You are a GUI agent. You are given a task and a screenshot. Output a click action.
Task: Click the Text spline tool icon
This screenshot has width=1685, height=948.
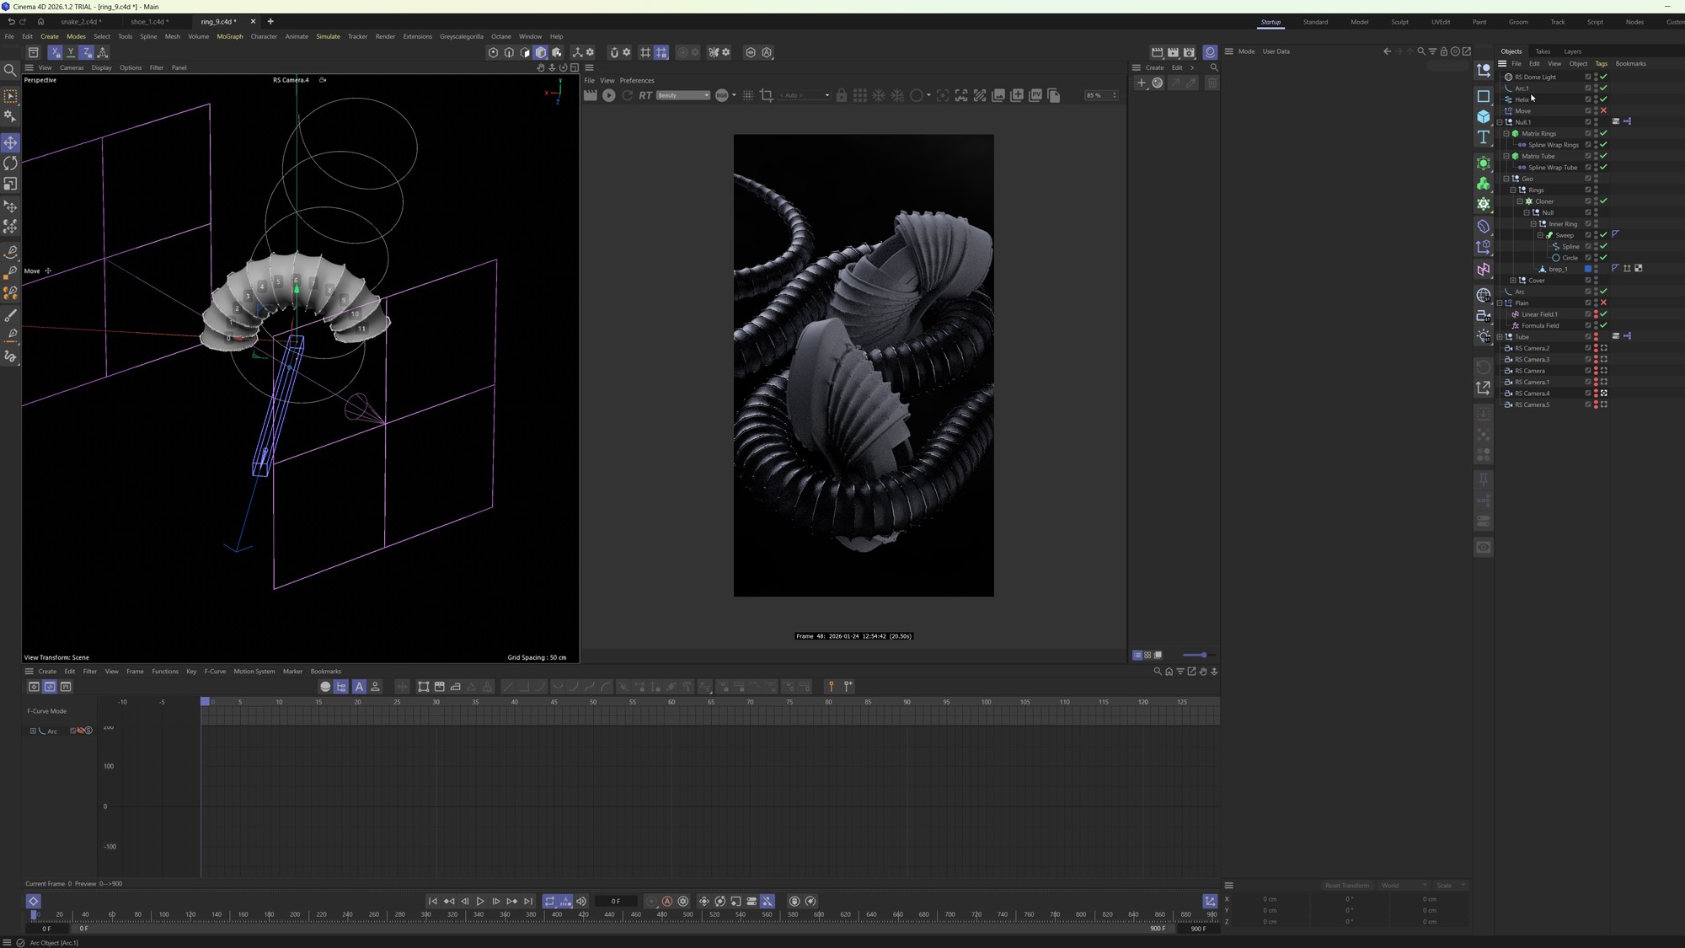tap(1484, 137)
